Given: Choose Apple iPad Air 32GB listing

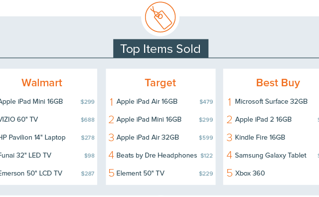Looking at the screenshot, I should [148, 137].
